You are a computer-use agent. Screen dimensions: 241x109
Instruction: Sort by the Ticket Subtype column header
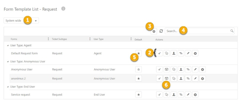point(59,39)
